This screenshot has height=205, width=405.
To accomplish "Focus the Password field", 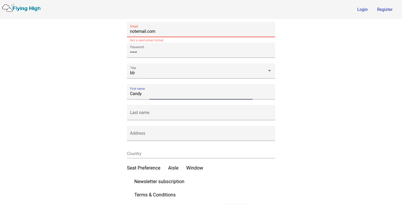I will [x=201, y=50].
